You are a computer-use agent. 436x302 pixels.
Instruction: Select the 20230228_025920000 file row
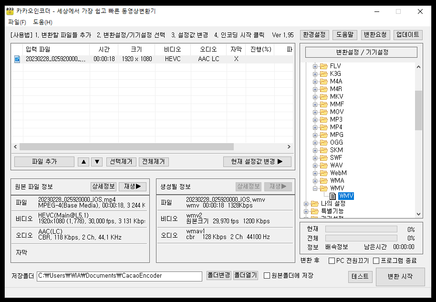(152, 59)
